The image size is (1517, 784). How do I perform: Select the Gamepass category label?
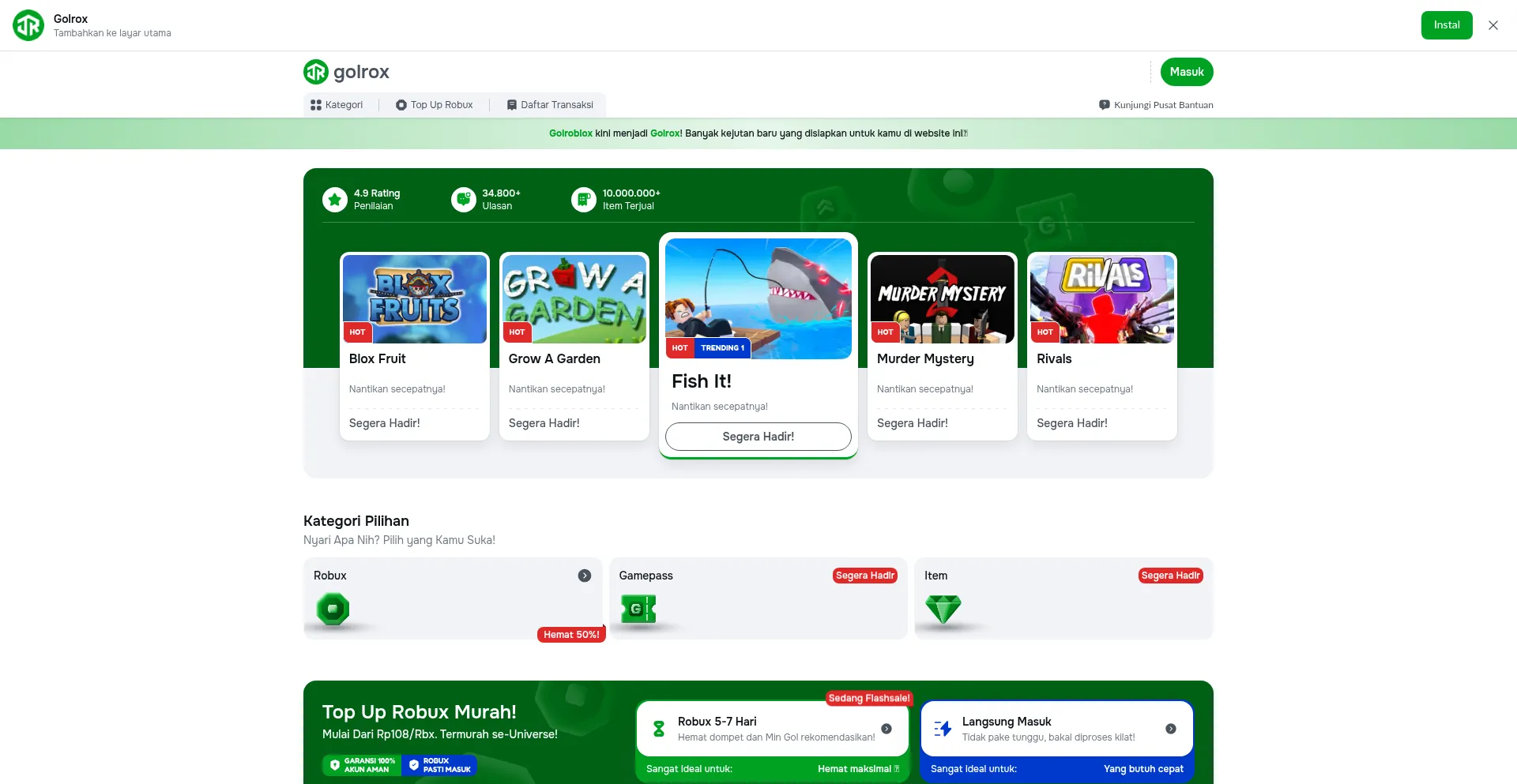(x=646, y=576)
